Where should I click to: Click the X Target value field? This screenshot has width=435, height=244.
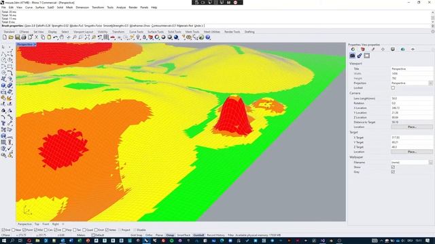[412, 138]
